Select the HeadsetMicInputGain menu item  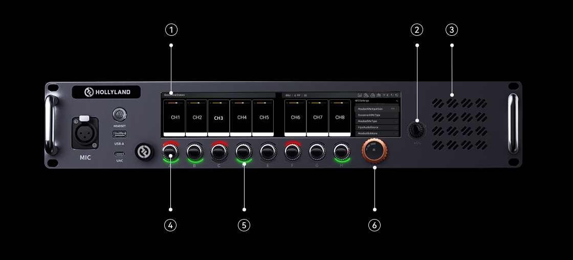(376, 109)
